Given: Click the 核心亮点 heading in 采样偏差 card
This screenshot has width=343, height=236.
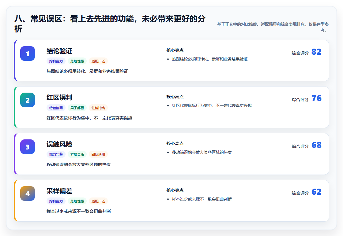Looking at the screenshot, I should click(175, 190).
